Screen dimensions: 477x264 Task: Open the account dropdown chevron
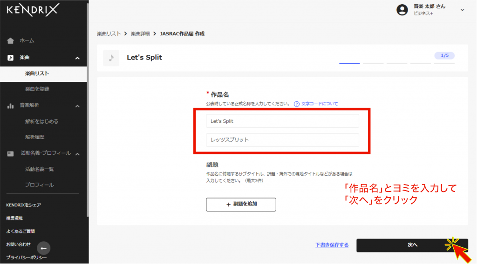pos(462,10)
